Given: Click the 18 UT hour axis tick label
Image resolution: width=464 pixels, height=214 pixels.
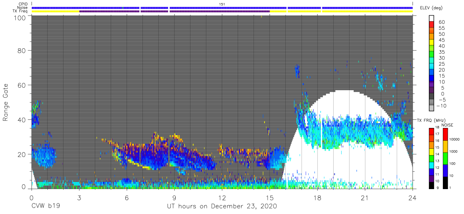Looking at the screenshot, I should pyautogui.click(x=317, y=198).
